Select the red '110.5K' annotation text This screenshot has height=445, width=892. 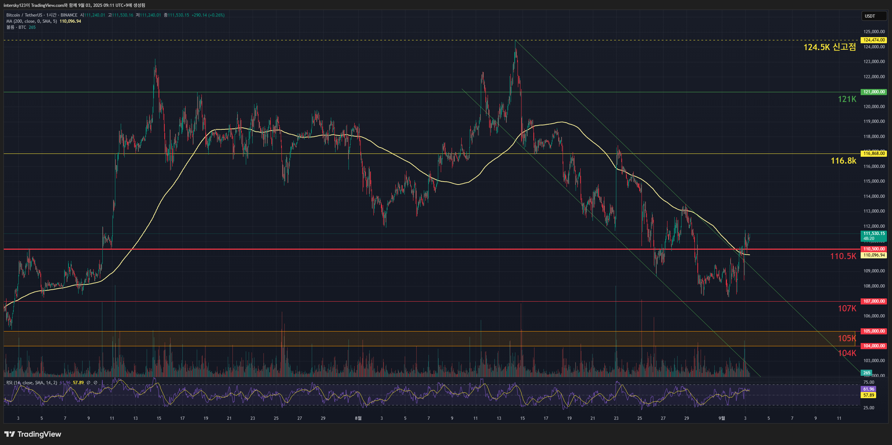pos(843,256)
